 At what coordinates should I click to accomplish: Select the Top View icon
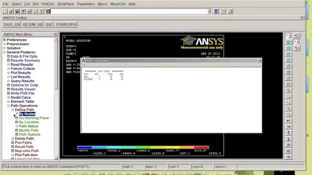[x=289, y=66]
